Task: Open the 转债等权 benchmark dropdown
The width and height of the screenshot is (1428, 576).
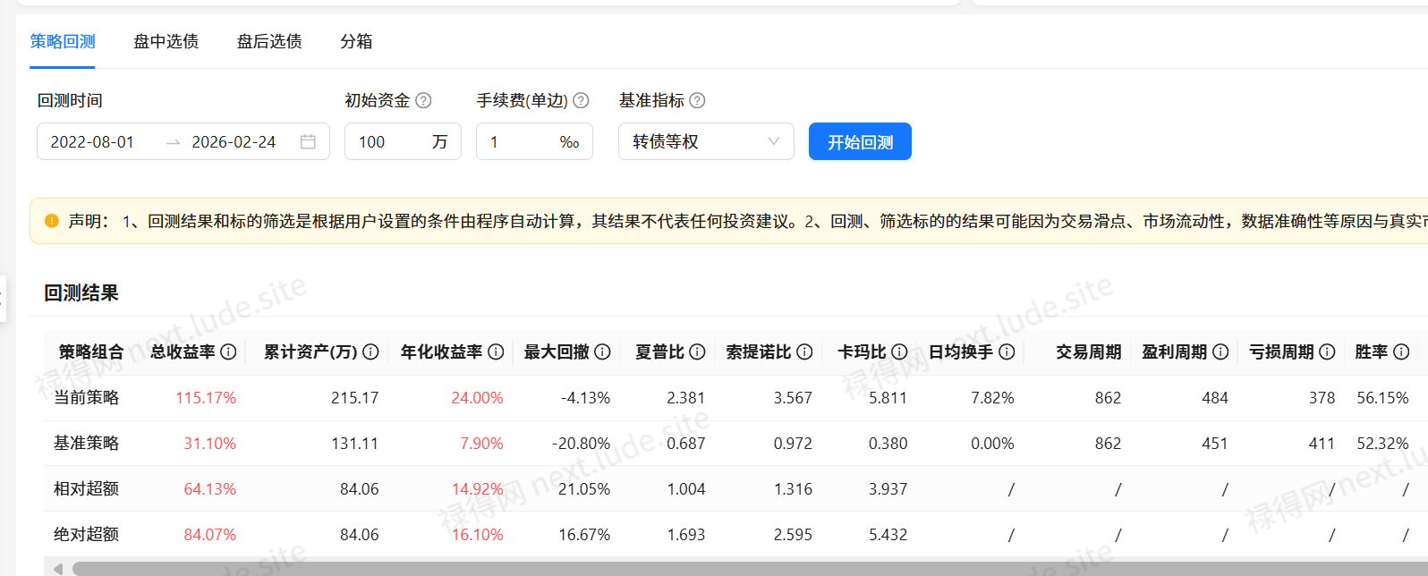Action: (x=705, y=142)
